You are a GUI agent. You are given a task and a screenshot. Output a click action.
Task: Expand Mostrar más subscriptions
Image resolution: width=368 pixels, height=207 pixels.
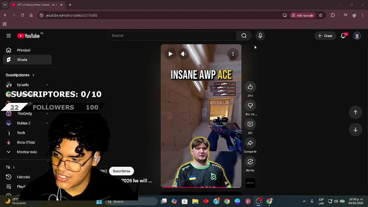[x=27, y=152]
